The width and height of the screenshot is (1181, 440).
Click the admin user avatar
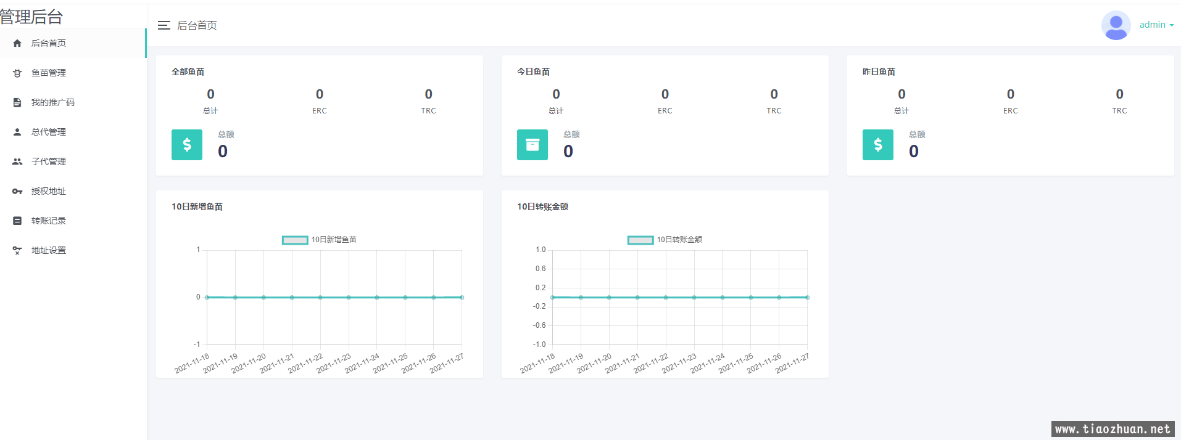coord(1116,25)
